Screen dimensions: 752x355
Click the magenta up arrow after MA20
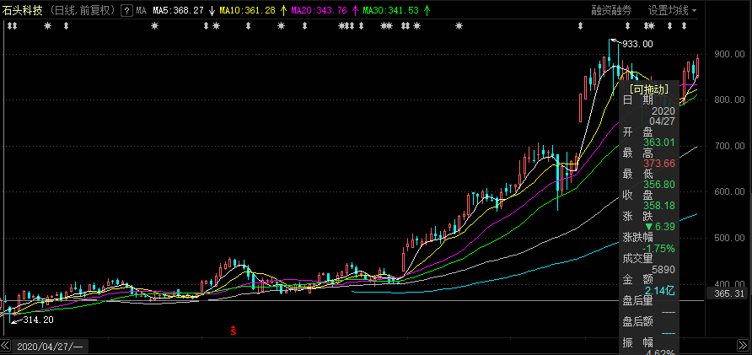click(355, 9)
